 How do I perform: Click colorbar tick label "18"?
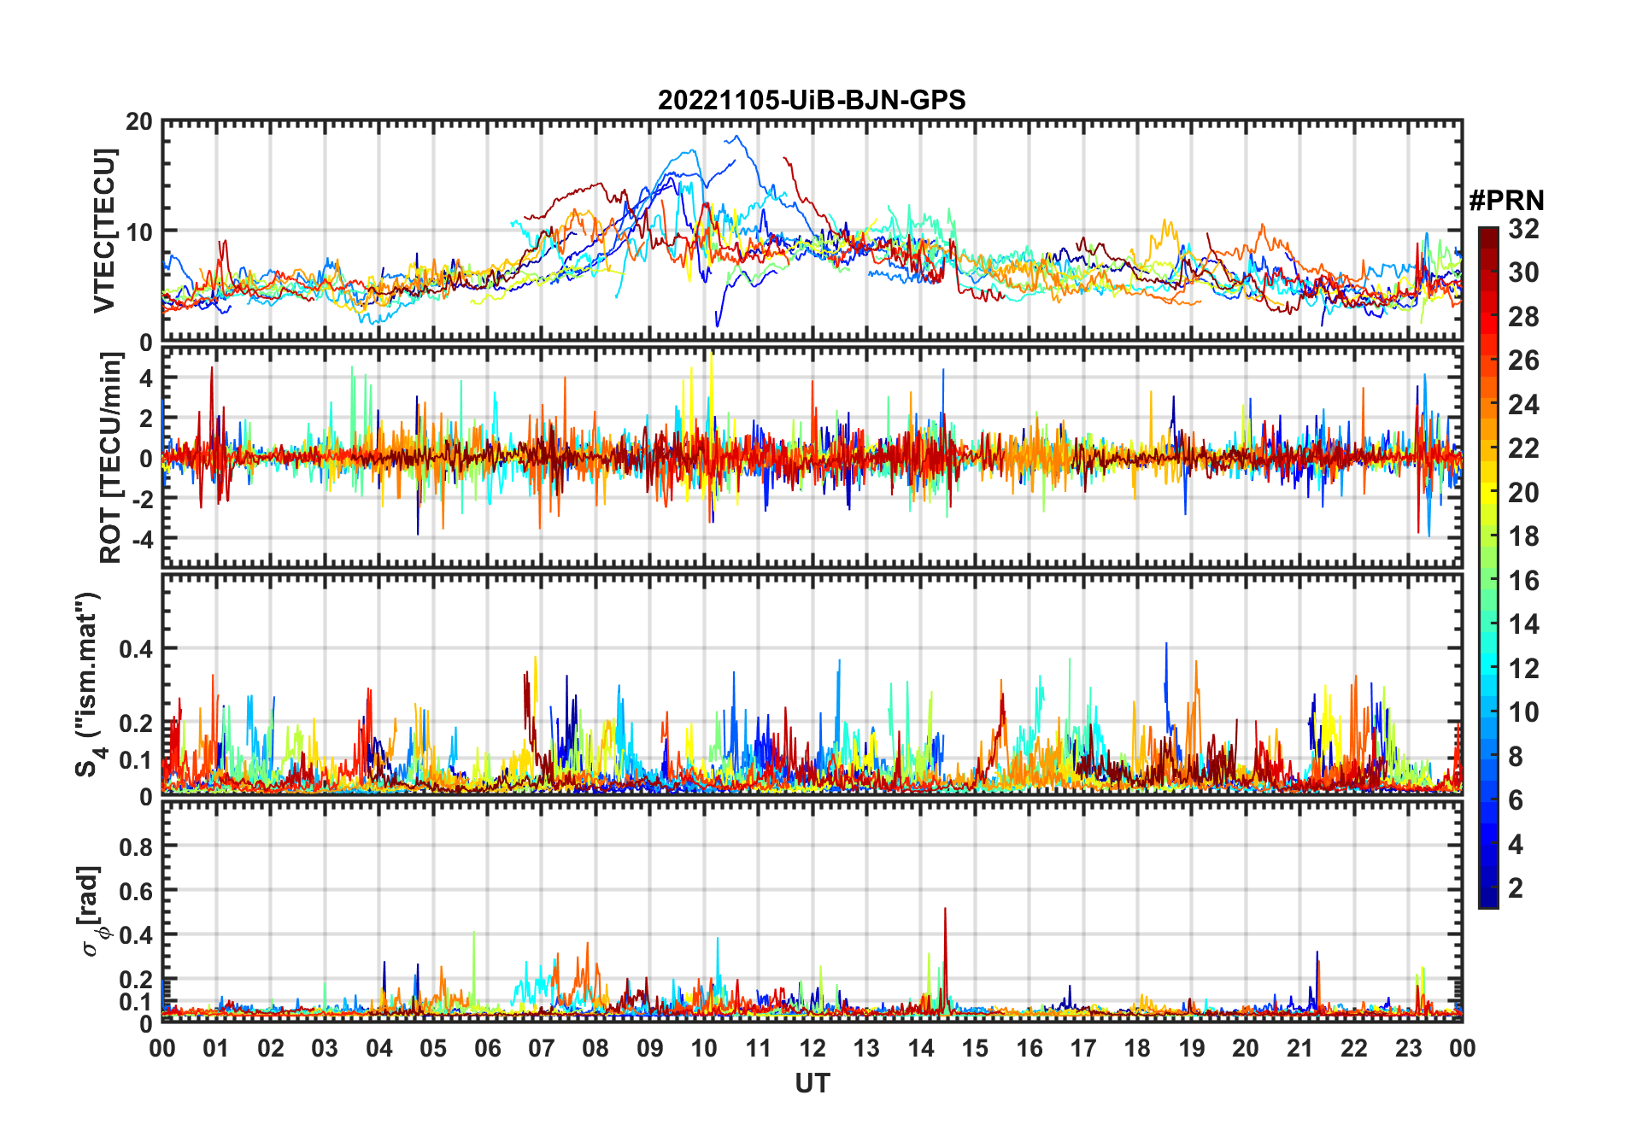1523,536
